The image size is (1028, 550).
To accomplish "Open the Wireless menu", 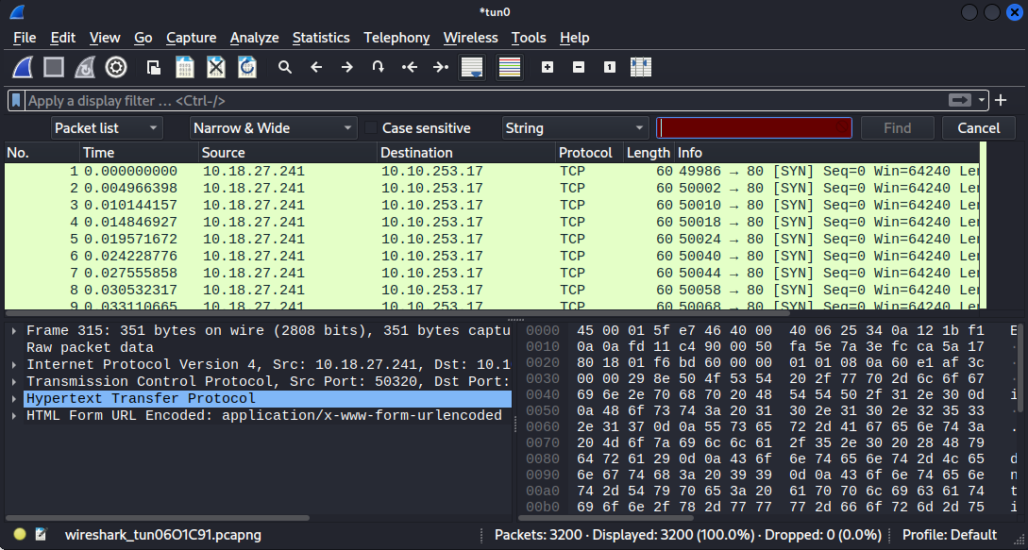I will tap(471, 38).
